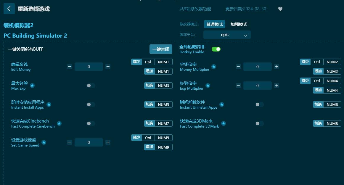Click the star next to Set Game Speed
The width and height of the screenshot is (344, 185).
44,142
